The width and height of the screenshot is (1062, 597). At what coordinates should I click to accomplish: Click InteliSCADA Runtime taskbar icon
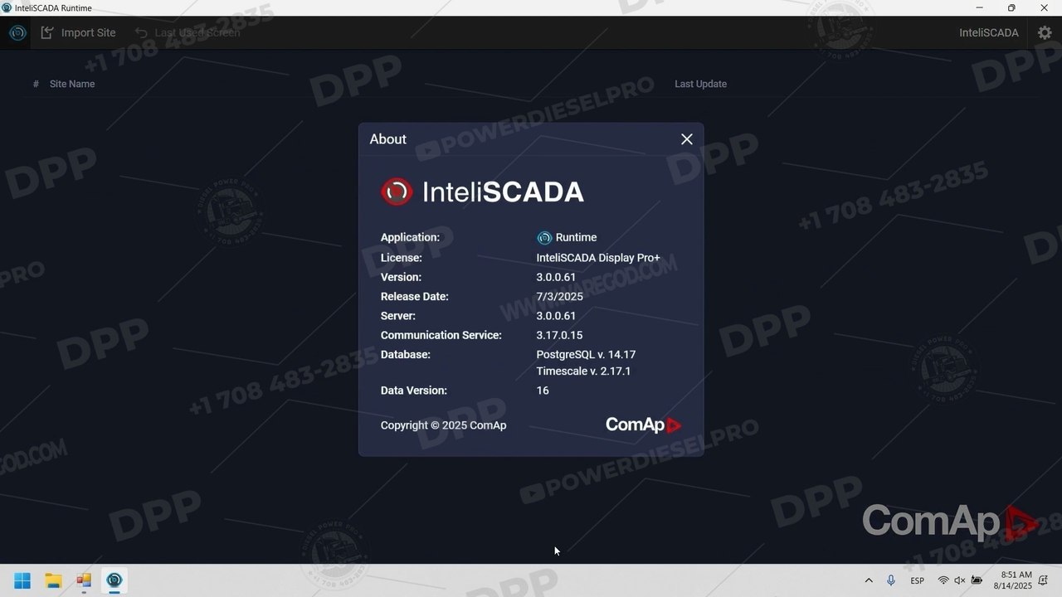114,580
